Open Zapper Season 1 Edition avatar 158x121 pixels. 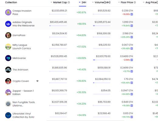pyautogui.click(x=8, y=92)
